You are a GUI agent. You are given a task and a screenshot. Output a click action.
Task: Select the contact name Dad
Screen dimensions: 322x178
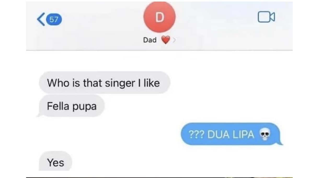(150, 40)
